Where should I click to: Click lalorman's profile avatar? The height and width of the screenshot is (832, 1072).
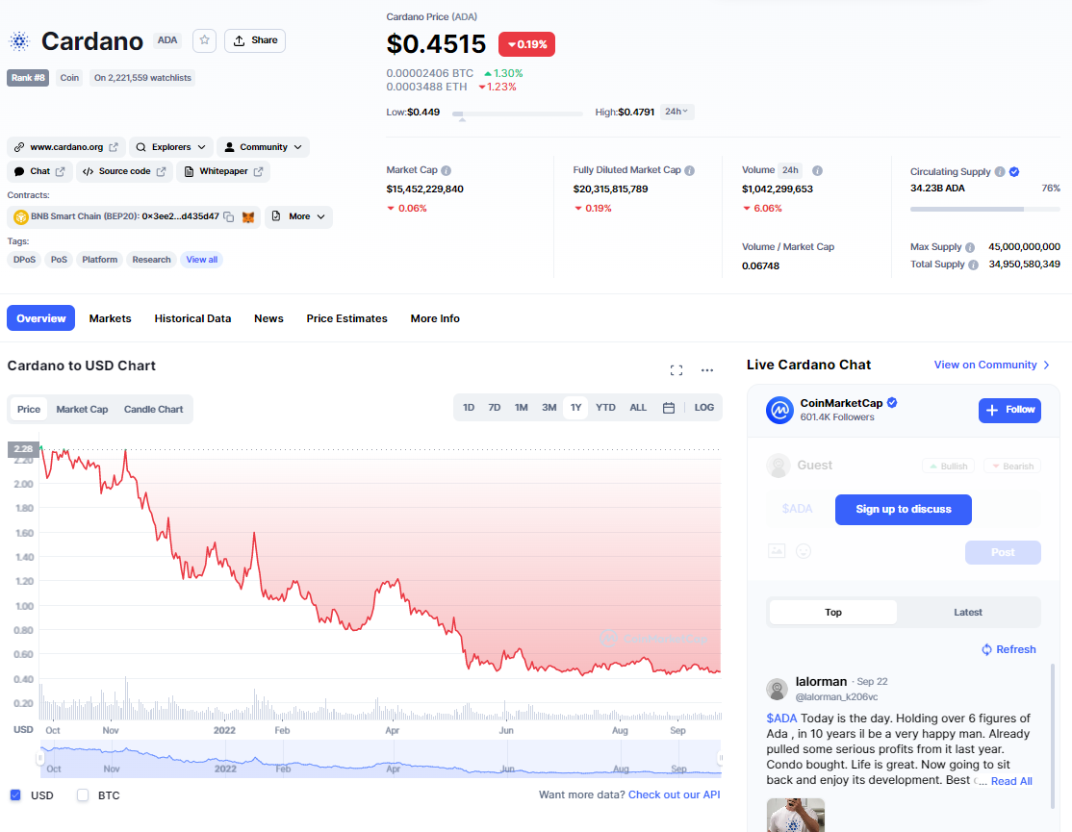point(777,690)
